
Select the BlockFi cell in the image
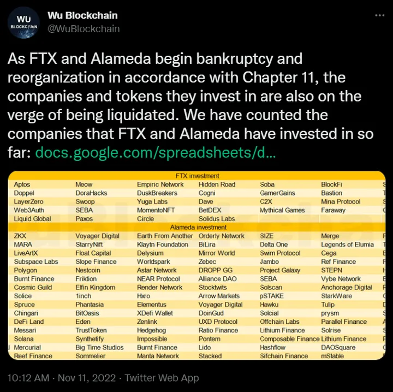point(332,185)
